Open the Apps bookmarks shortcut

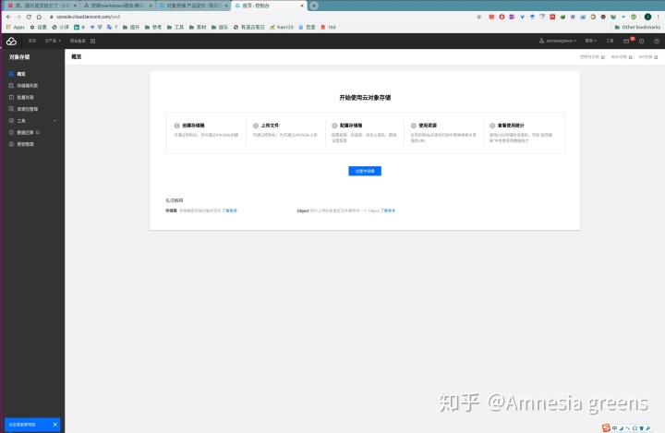pos(16,27)
